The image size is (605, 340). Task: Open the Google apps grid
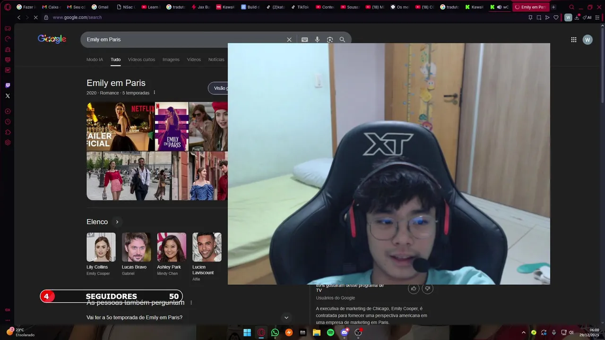574,40
